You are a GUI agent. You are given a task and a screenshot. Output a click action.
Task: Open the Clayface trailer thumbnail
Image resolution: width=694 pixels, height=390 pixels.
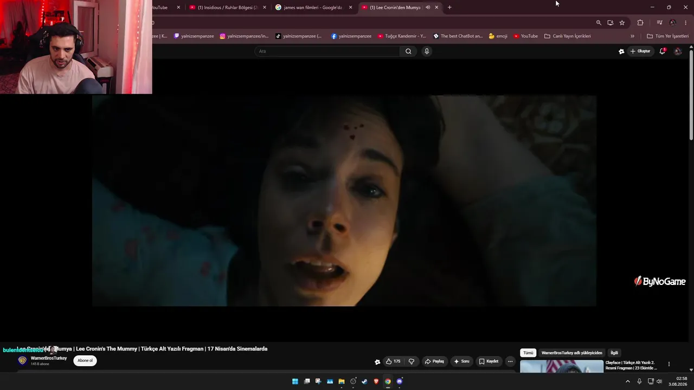pyautogui.click(x=562, y=367)
